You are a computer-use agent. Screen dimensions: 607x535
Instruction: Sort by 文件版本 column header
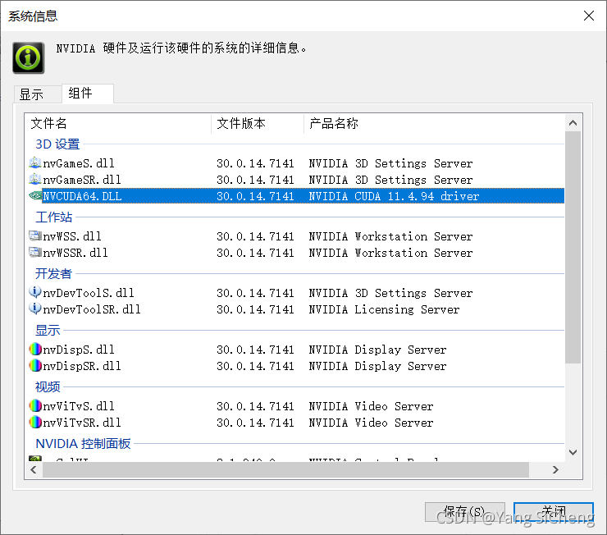click(x=258, y=123)
